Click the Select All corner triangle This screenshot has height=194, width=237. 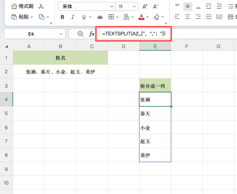6,46
